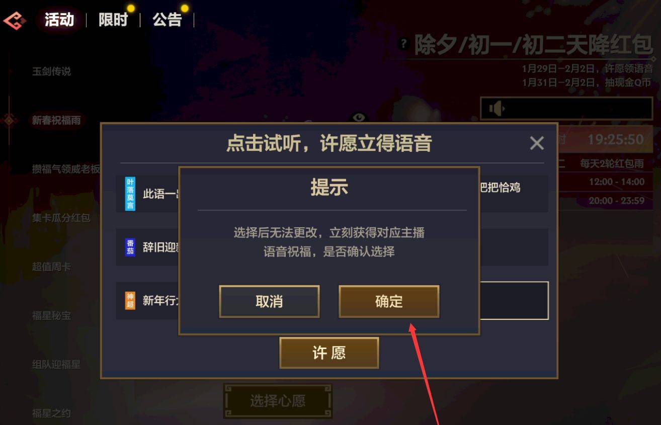
Task: Select 玉剑传说 in the sidebar
Action: 51,71
